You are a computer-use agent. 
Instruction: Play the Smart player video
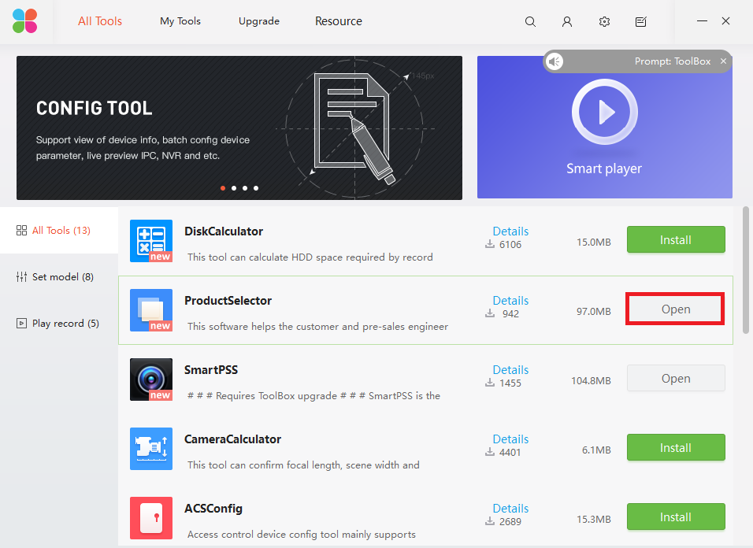(605, 112)
